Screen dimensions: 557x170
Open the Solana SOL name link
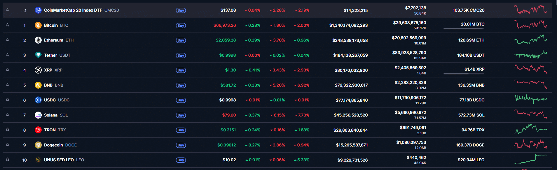pyautogui.click(x=56, y=115)
